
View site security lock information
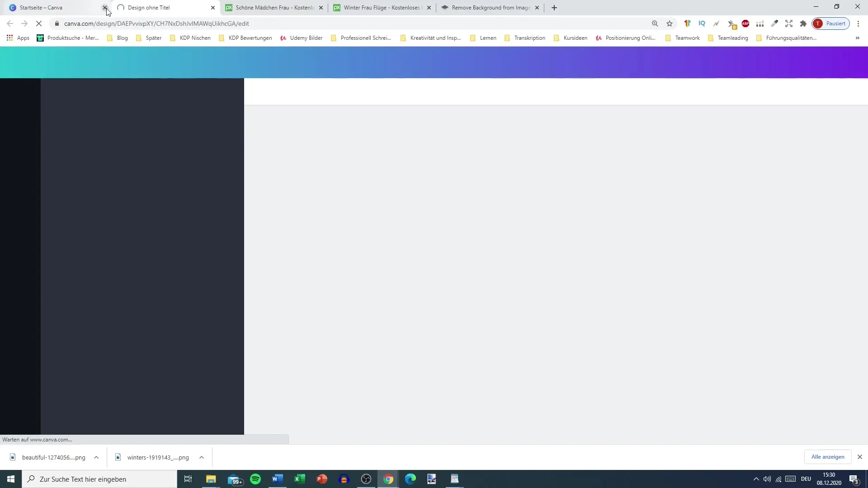pyautogui.click(x=57, y=23)
